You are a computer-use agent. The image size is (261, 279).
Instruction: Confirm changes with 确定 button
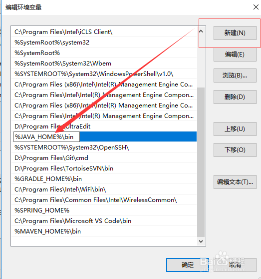[188, 265]
